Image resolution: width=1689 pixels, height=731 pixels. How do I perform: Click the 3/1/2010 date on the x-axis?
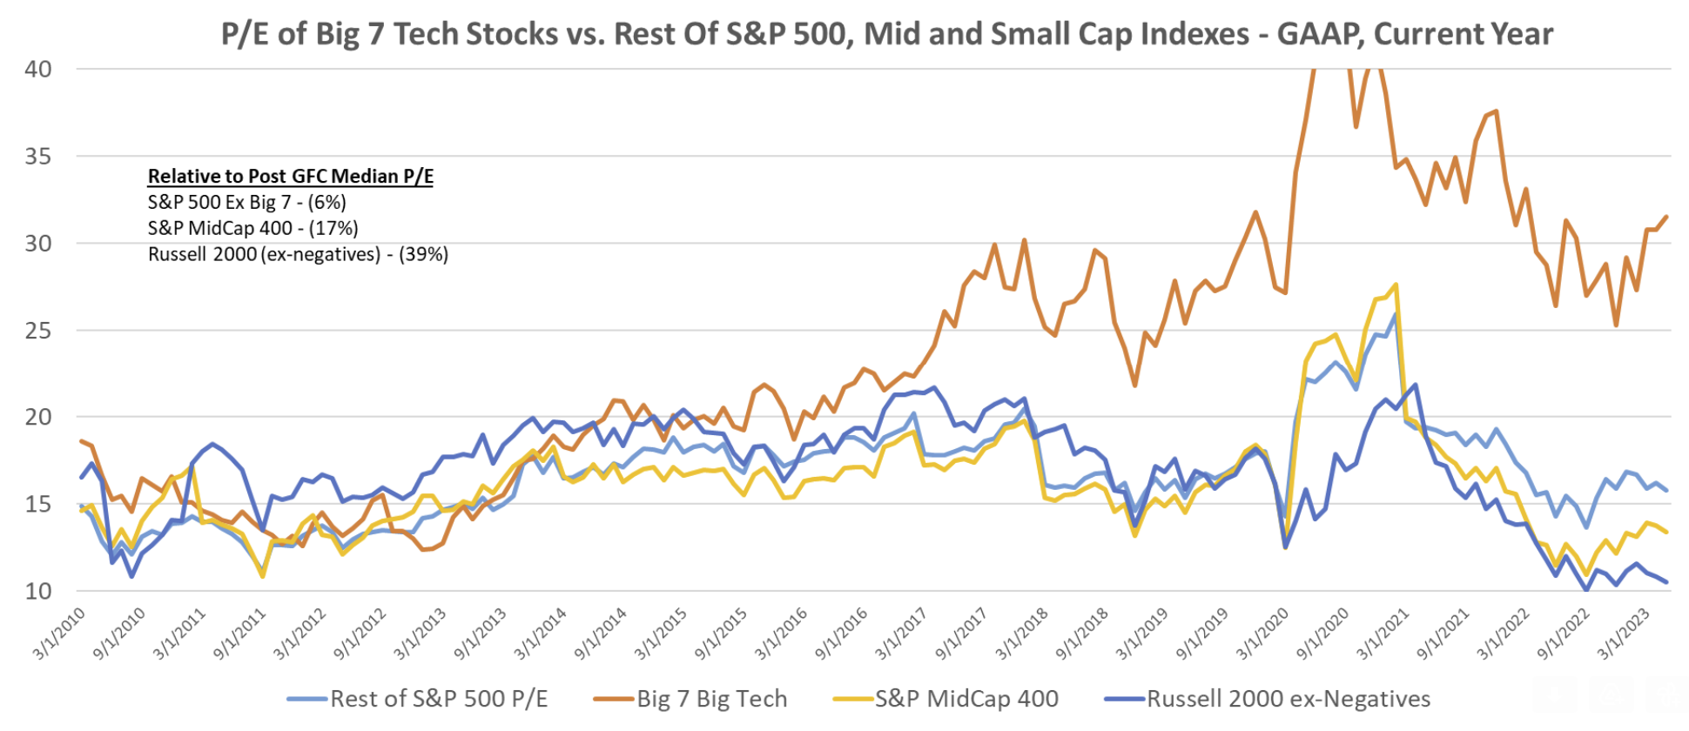click(x=59, y=633)
